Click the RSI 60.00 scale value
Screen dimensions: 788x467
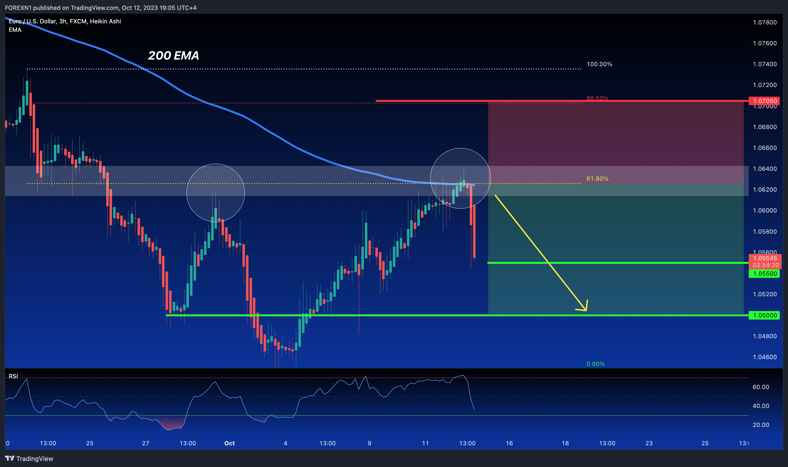761,387
